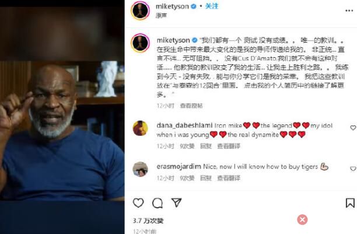Open the comment bubble icon
Viewport: 357px width, 234px height.
pos(157,203)
